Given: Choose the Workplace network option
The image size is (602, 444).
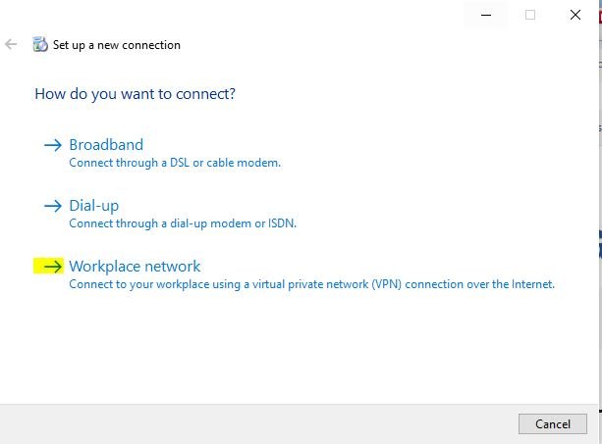Looking at the screenshot, I should [x=135, y=267].
